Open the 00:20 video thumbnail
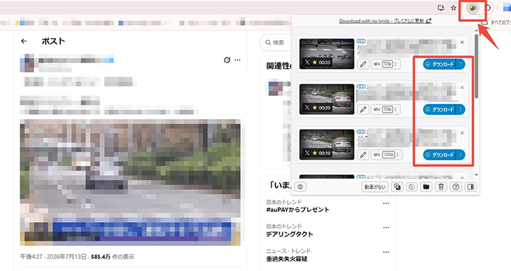511x271 pixels. (327, 99)
